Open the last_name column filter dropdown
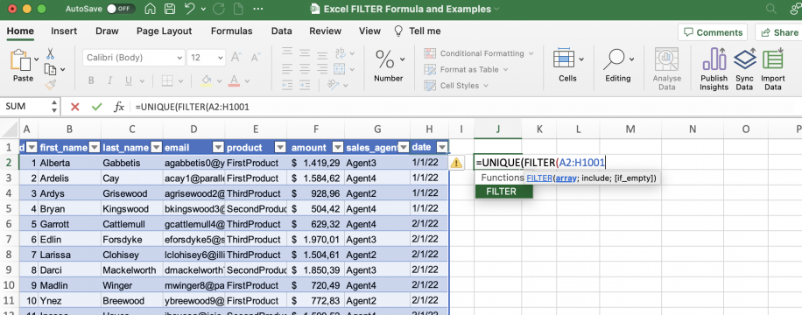Screen dimensions: 802x315 (157, 148)
